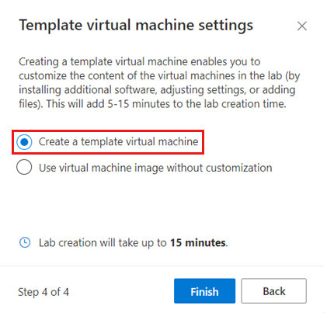This screenshot has height=313, width=327.
Task: Click the 'Template virtual machine settings' heading
Action: (136, 26)
